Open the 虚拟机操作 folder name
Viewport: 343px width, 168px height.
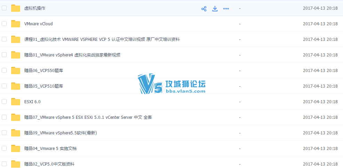(x=35, y=9)
